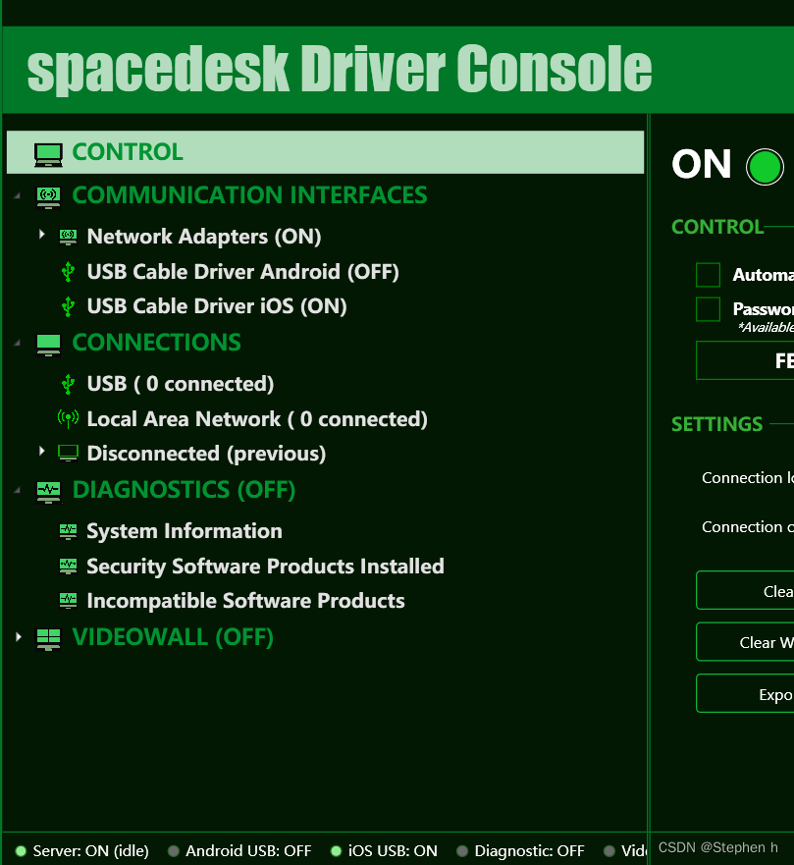This screenshot has height=865, width=794.
Task: Expand the VIDEOWALL section
Action: pyautogui.click(x=19, y=637)
